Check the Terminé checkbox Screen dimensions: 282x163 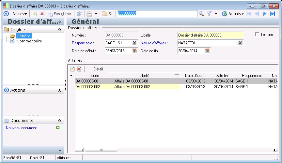[257, 35]
